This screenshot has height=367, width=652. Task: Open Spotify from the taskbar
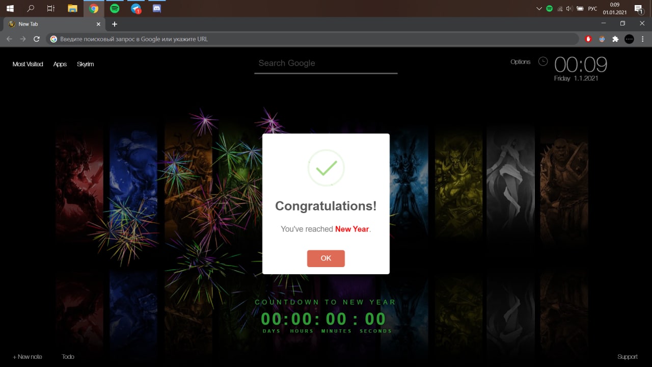[115, 8]
